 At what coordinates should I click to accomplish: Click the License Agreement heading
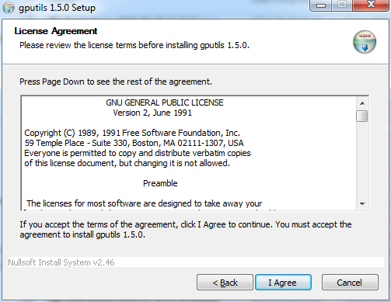(x=56, y=31)
